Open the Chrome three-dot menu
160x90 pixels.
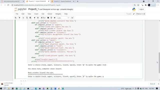click(x=158, y=5)
